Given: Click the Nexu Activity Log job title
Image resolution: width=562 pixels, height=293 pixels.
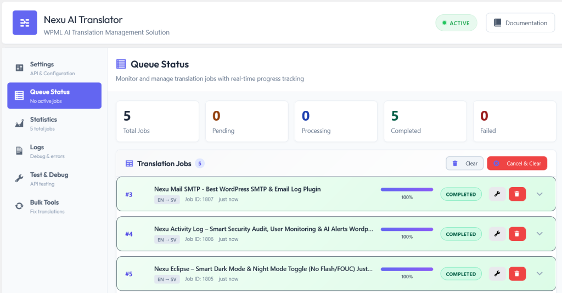Looking at the screenshot, I should (263, 229).
